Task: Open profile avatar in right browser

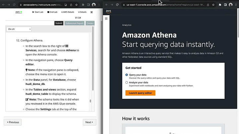Action: click(231, 5)
